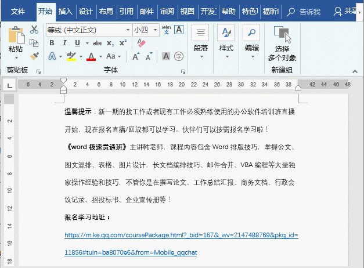Viewport: 364px width, 268px height.
Task: Open clipboard pane dialog launcher
Action: 38,72
